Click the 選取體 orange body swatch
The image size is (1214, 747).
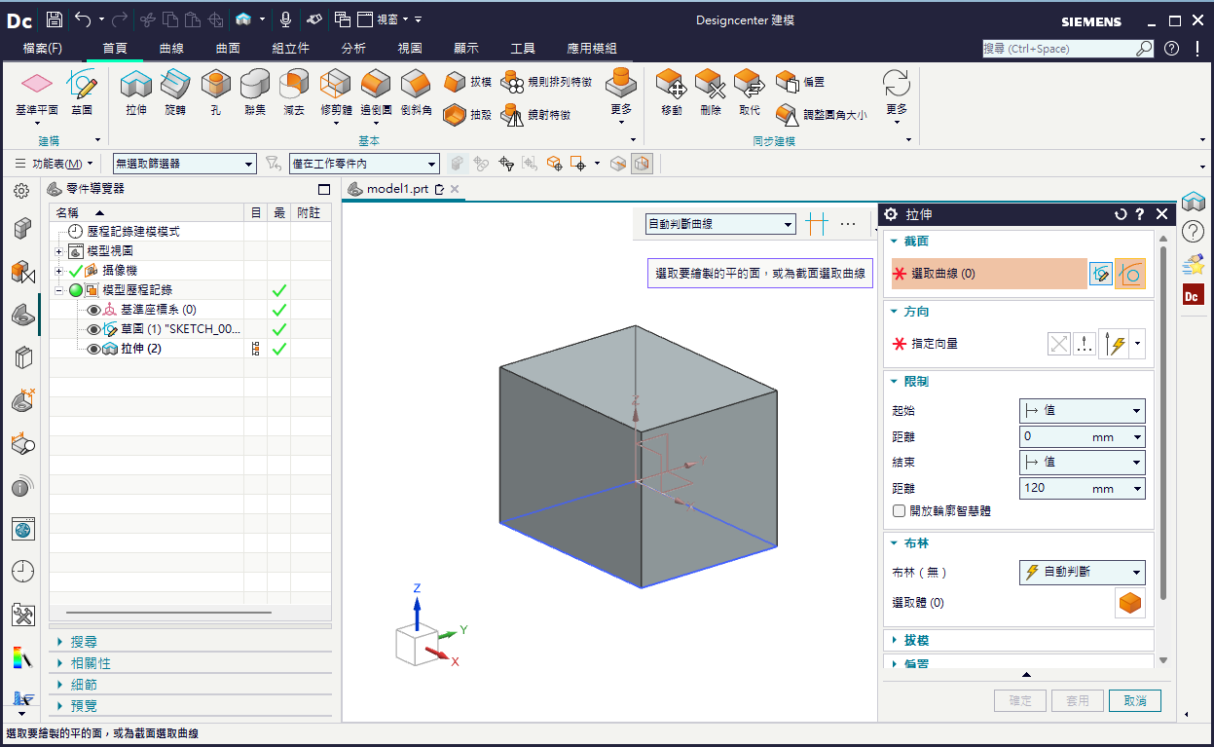tap(1129, 603)
